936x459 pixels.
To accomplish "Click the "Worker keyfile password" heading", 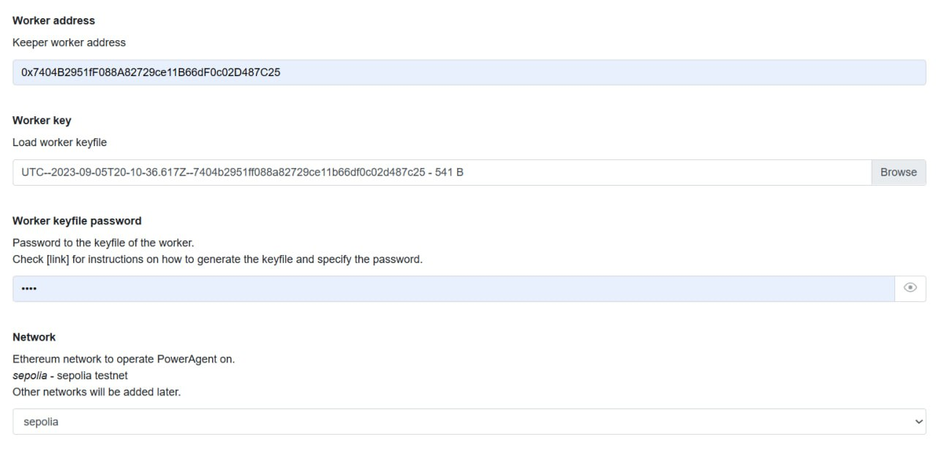I will [x=77, y=221].
